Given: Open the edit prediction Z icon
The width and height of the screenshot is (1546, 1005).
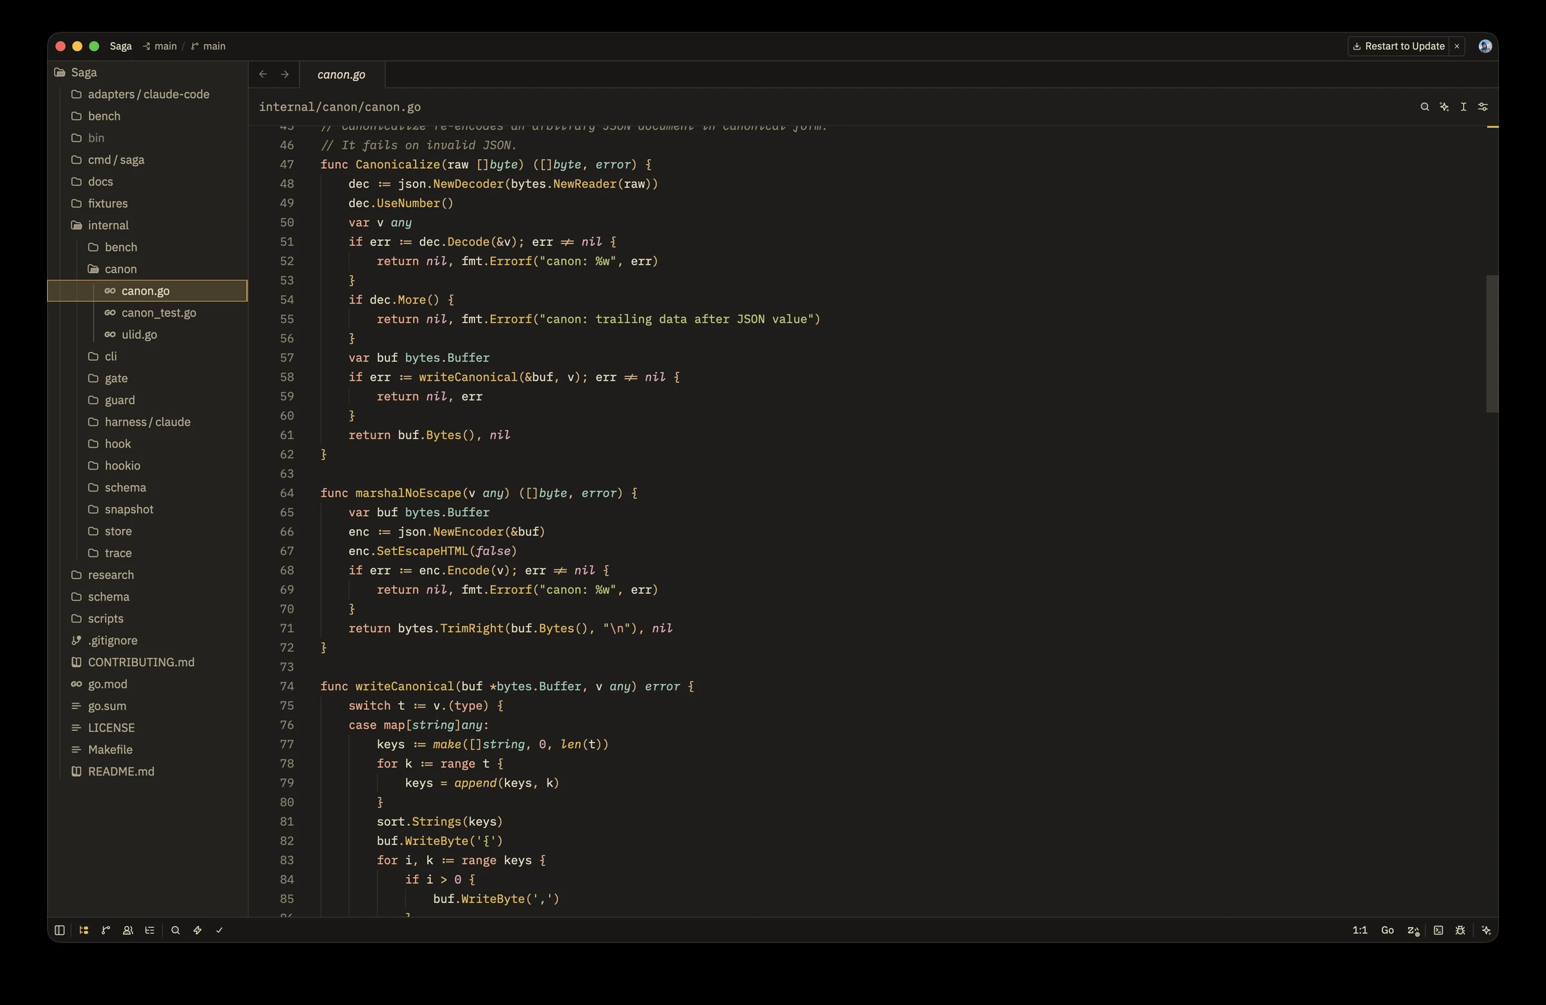Looking at the screenshot, I should 1413,930.
